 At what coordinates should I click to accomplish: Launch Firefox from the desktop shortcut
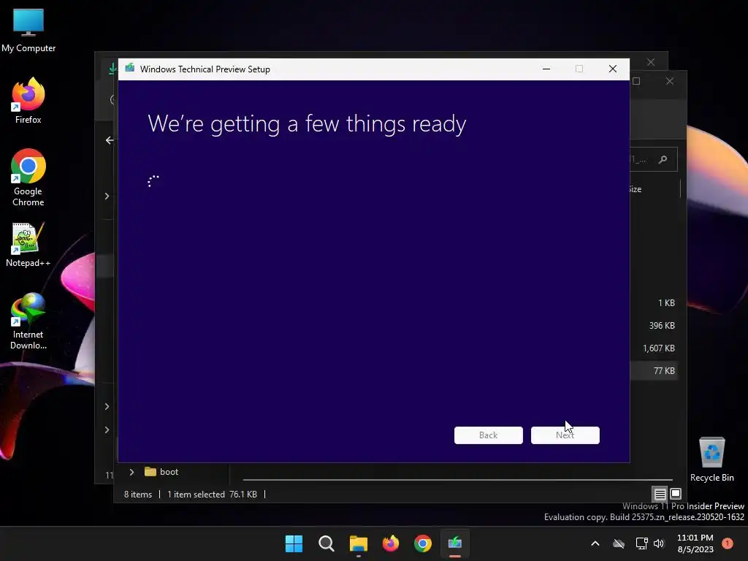pyautogui.click(x=28, y=101)
